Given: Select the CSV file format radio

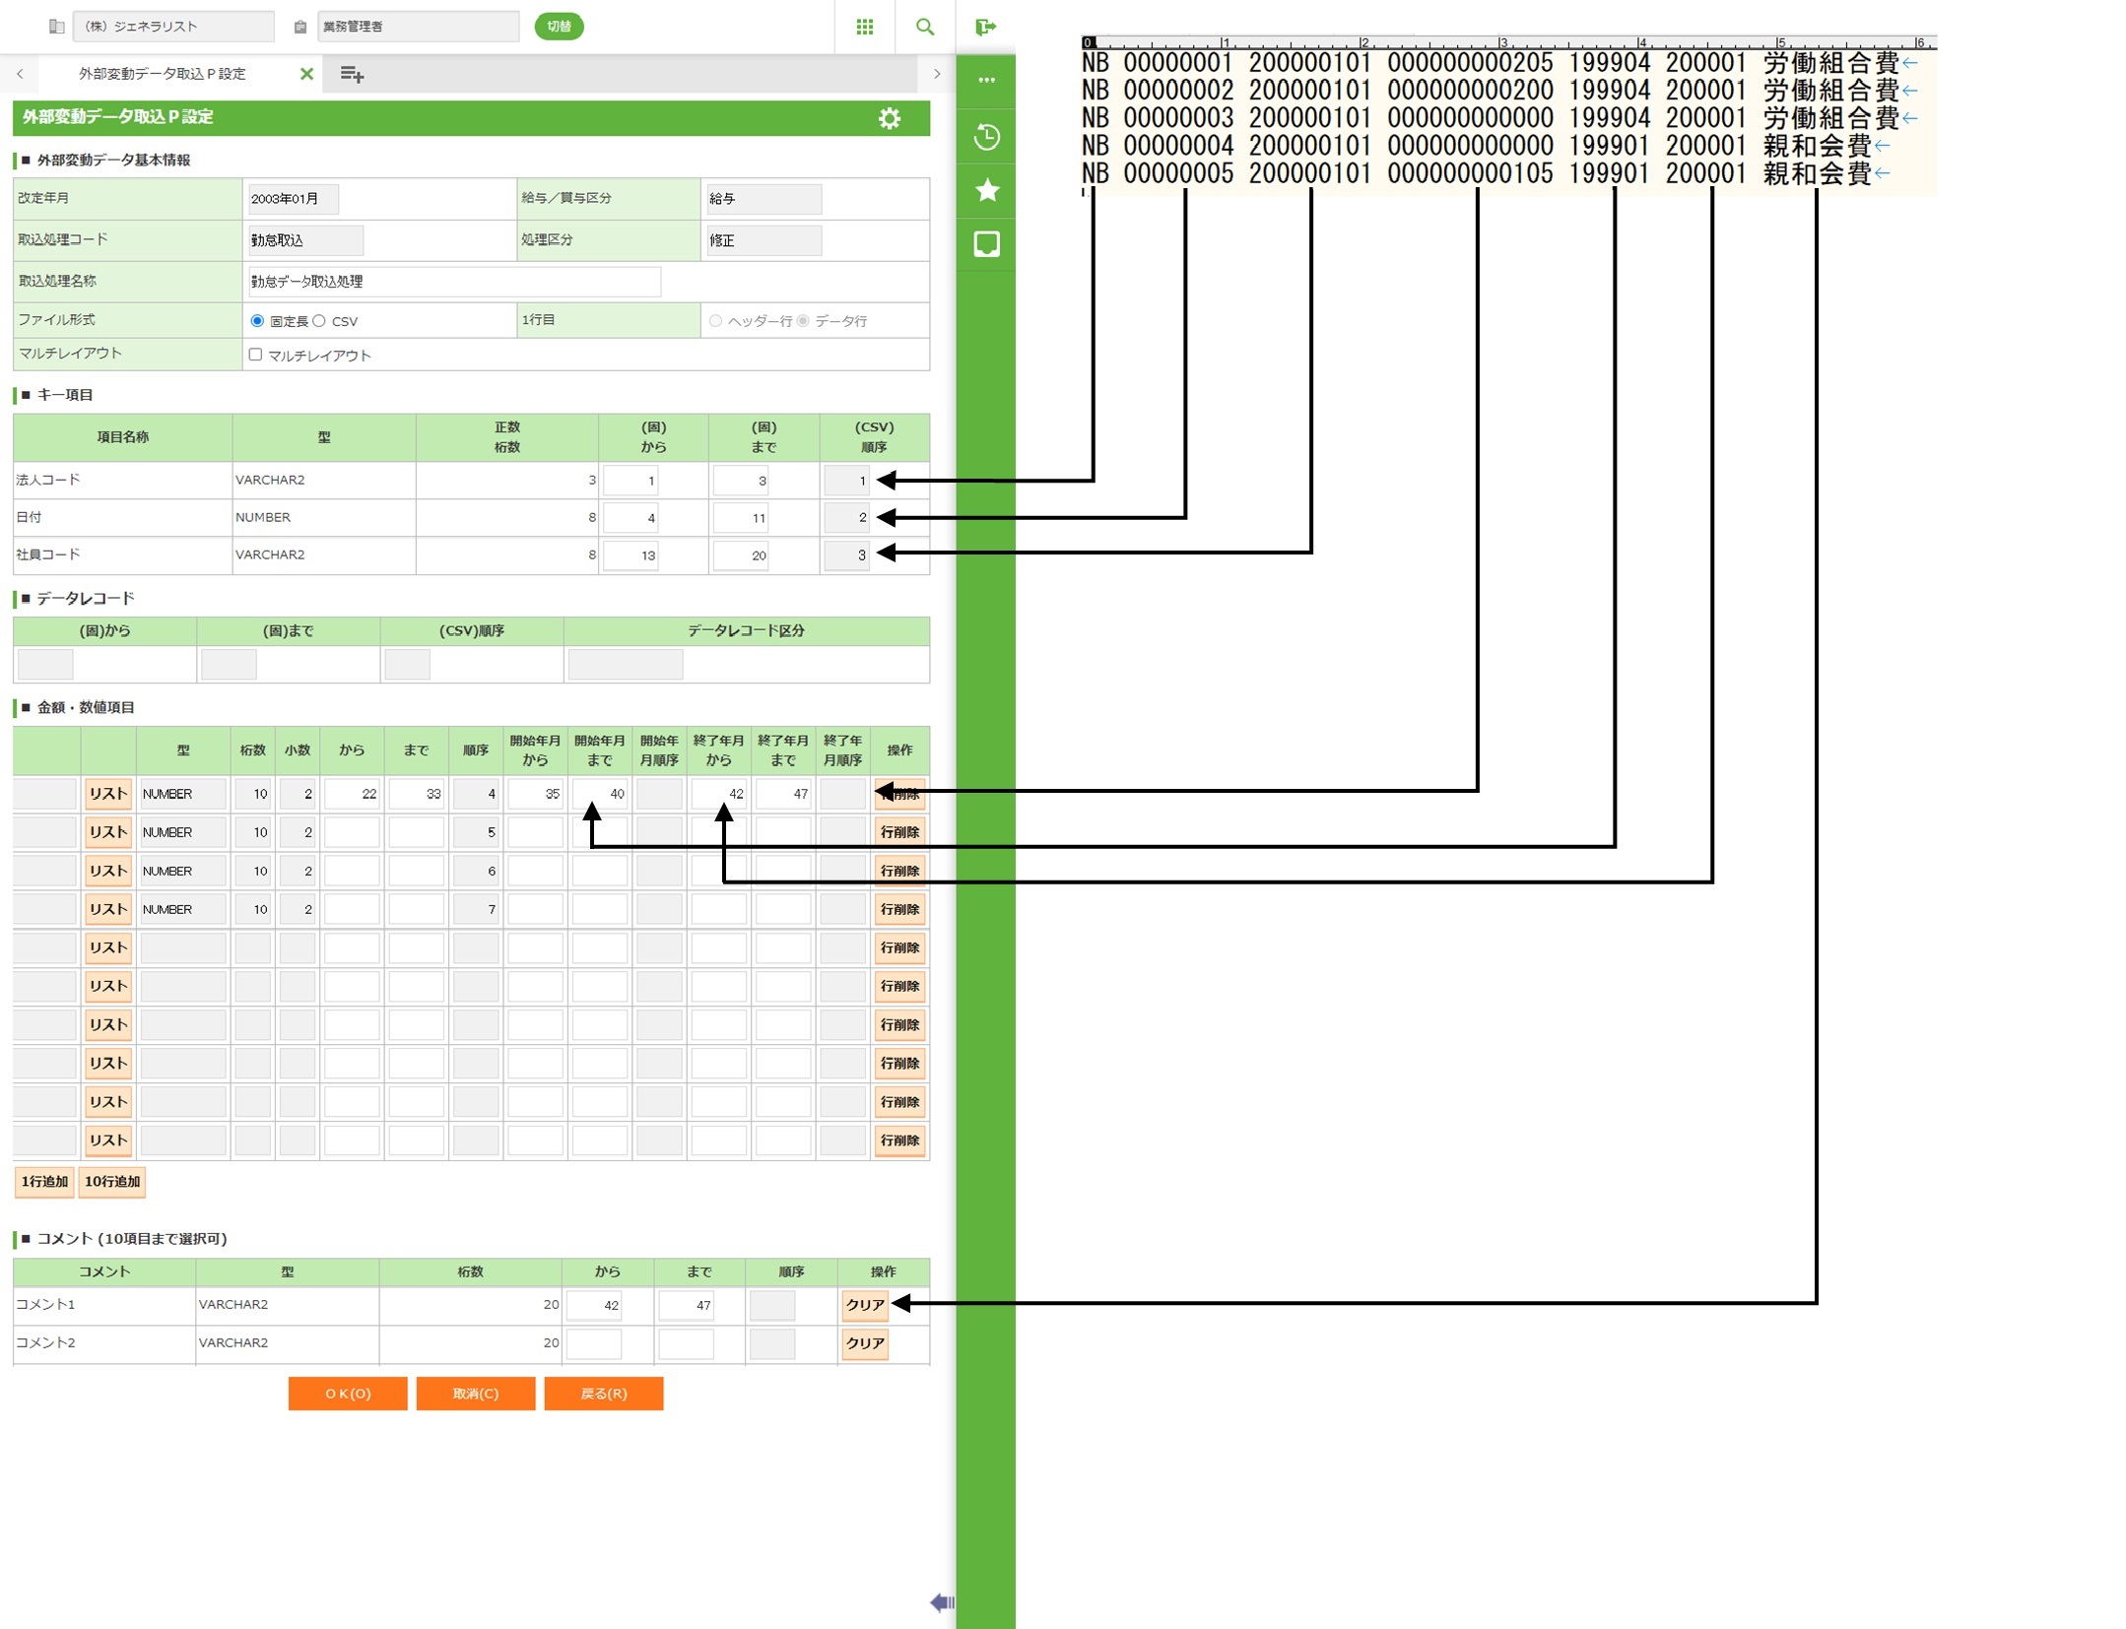Looking at the screenshot, I should click(x=319, y=321).
